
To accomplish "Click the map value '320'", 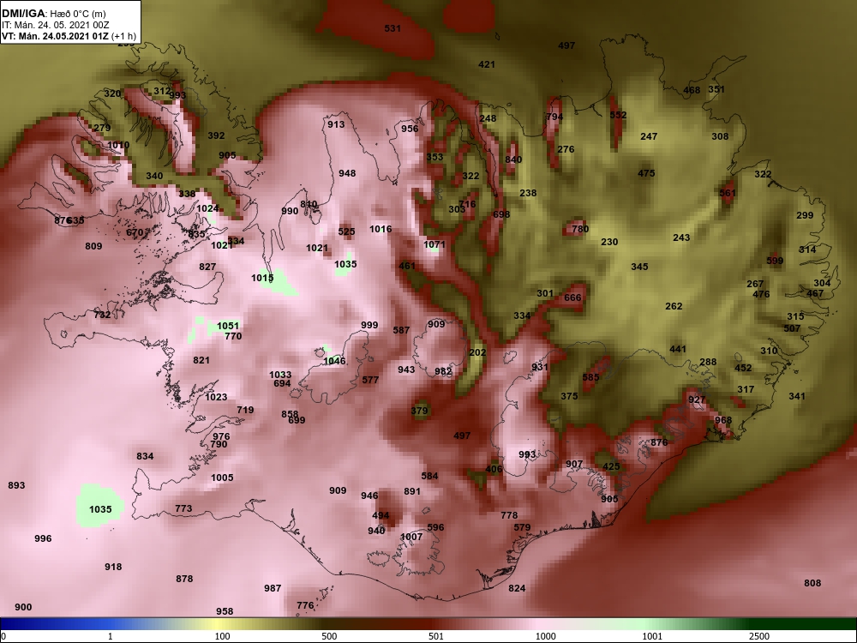I will click(112, 94).
